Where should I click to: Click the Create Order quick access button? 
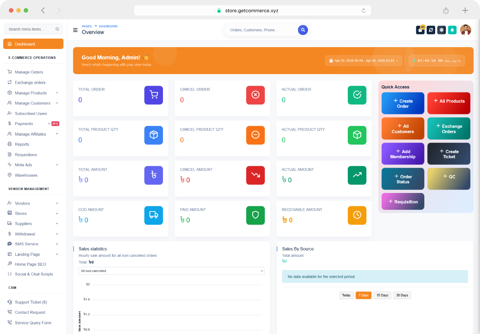[403, 104]
